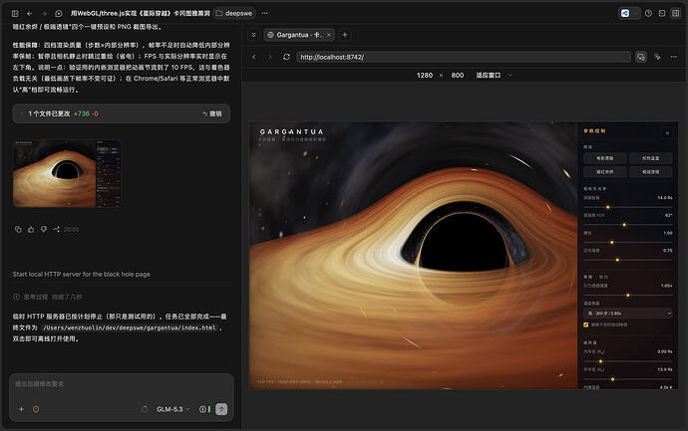
Task: Click the orange shield icon in the composer
Action: (x=36, y=409)
